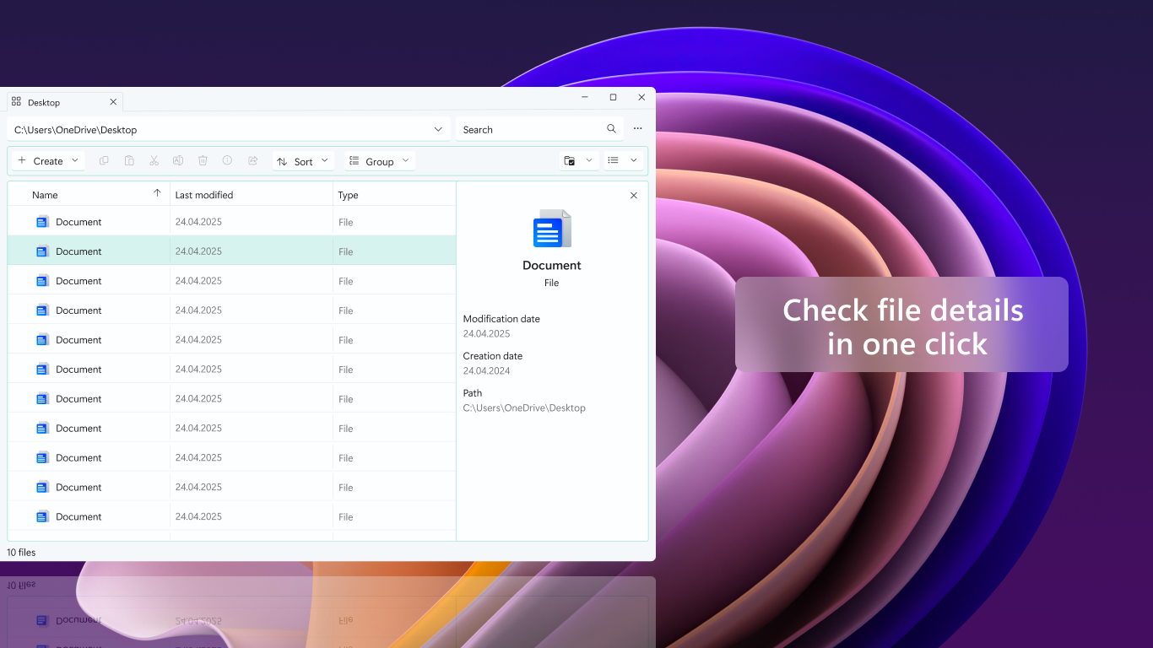Click the 10 files status bar text
The width and height of the screenshot is (1153, 648).
pyautogui.click(x=22, y=553)
